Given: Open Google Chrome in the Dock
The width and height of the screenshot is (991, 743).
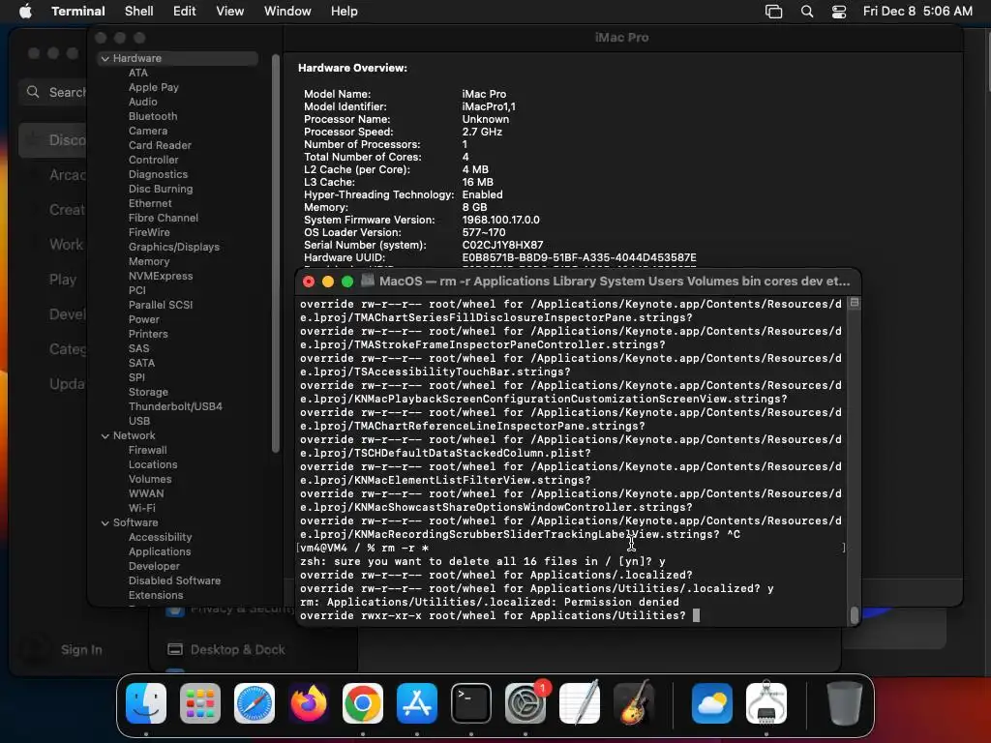Looking at the screenshot, I should [363, 703].
